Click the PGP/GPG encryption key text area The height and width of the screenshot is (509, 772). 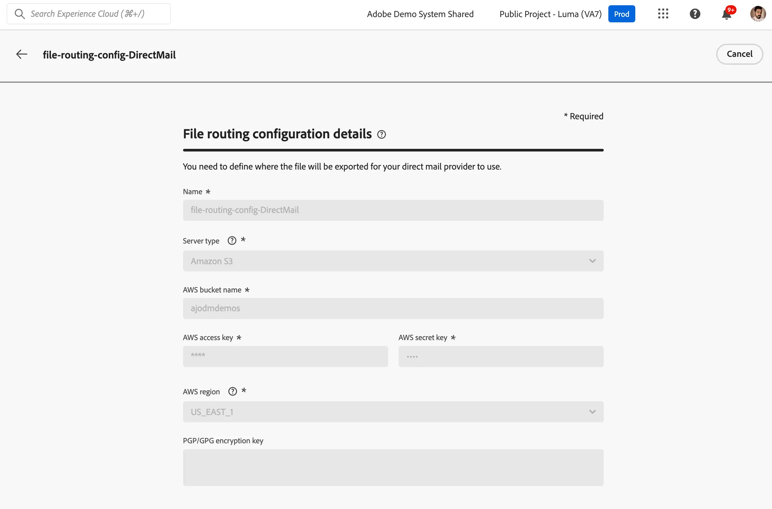pos(393,468)
